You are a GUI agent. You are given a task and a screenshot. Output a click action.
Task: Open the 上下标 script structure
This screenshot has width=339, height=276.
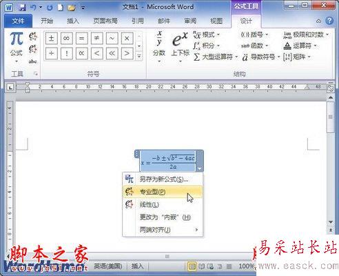[x=180, y=47]
